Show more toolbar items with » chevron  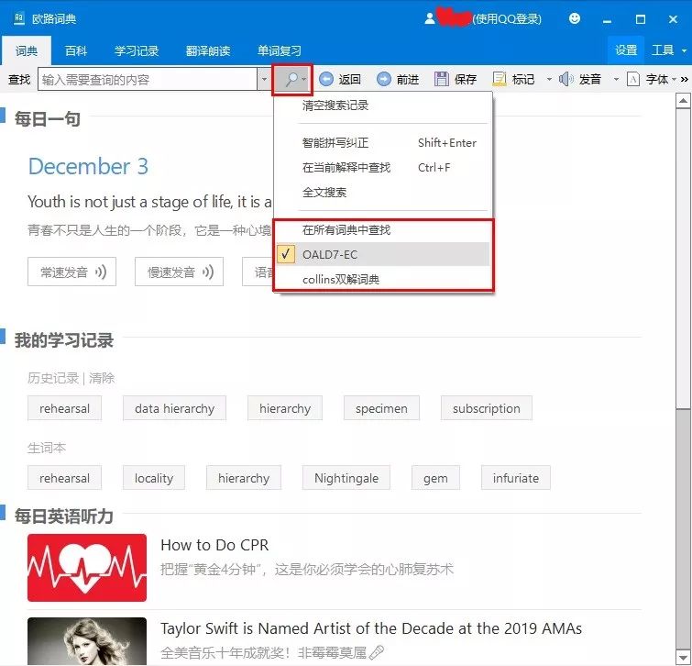(x=685, y=80)
